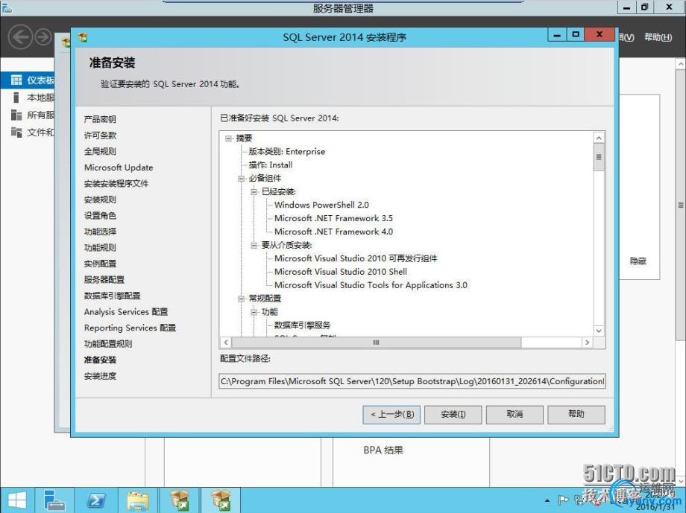Image resolution: width=686 pixels, height=513 pixels.
Task: Select 数据库引擎配置 step in sidebar
Action: coord(113,296)
